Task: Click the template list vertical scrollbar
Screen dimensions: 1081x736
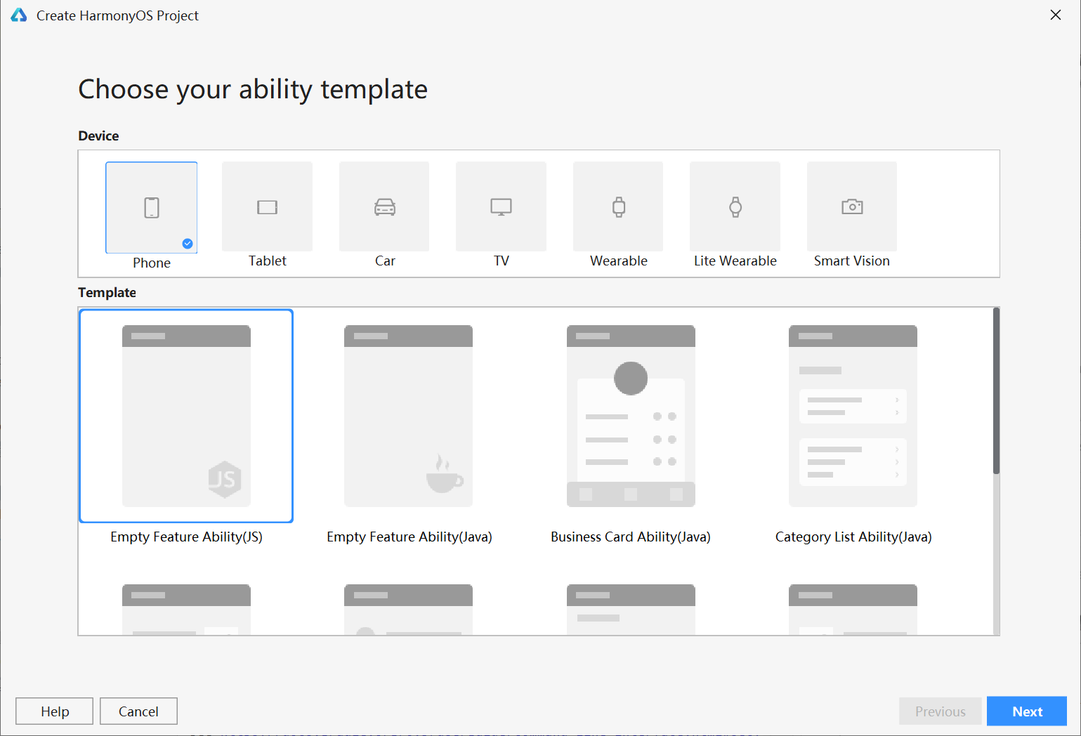Action: point(996,390)
